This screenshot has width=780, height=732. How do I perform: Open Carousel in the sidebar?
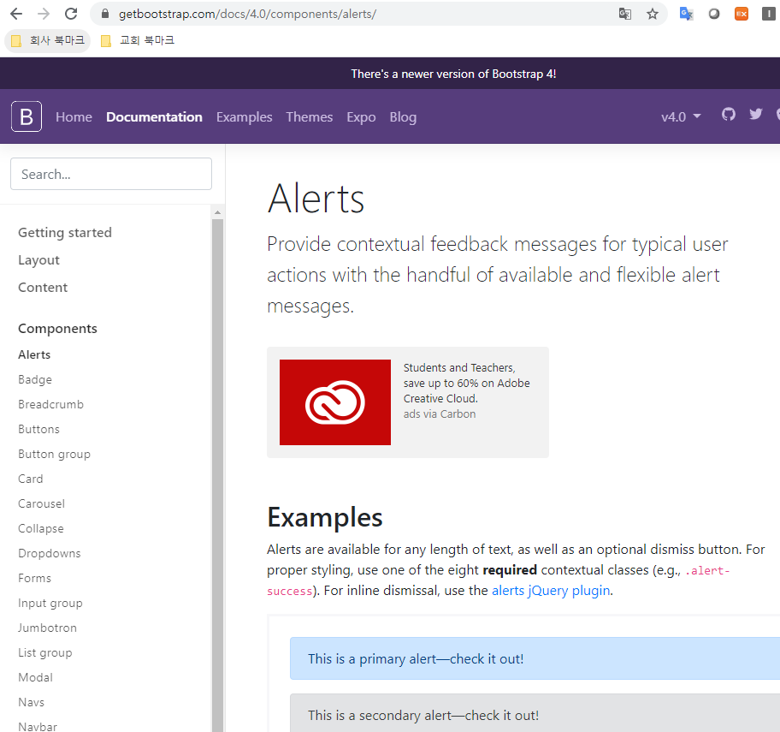(41, 503)
